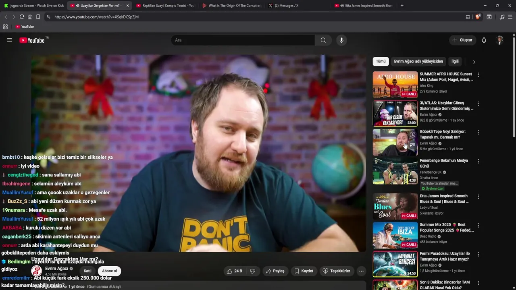Viewport: 516px width, 290px height.
Task: Add Göbekli Tepe video to Watch Later
Action: 412,135
